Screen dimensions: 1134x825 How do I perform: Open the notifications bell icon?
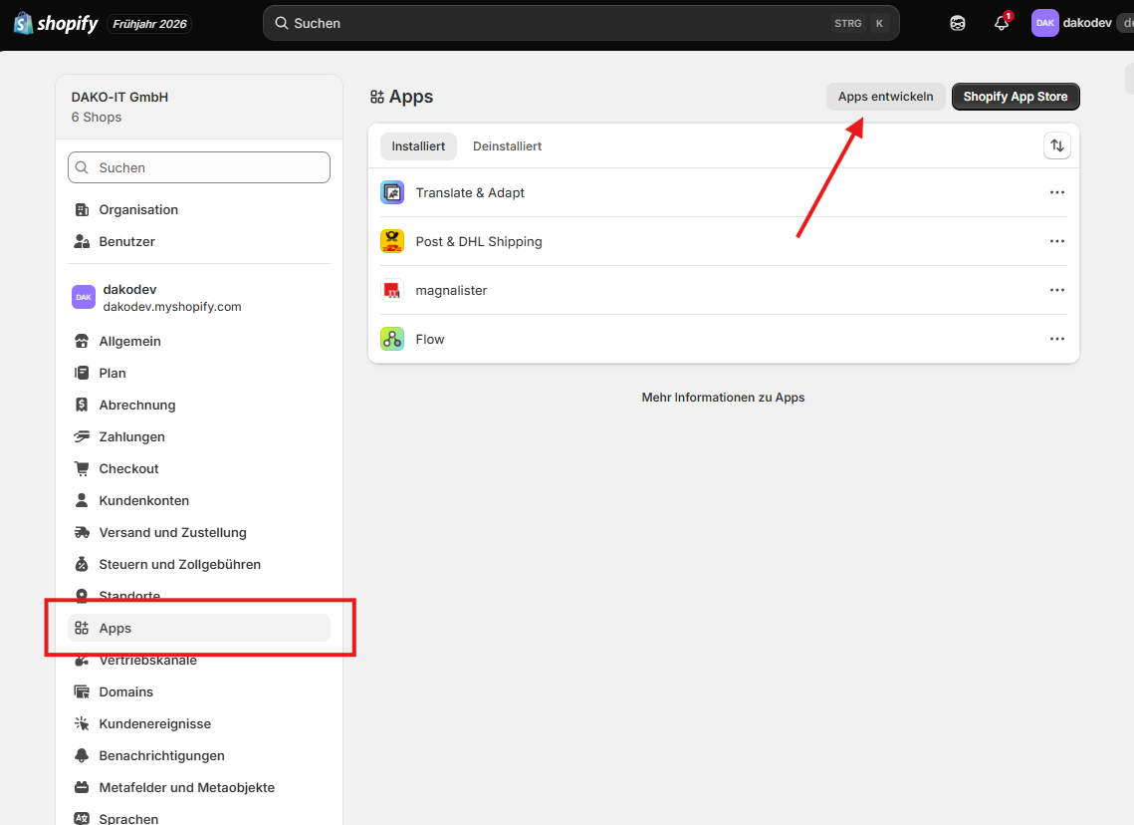point(1002,23)
